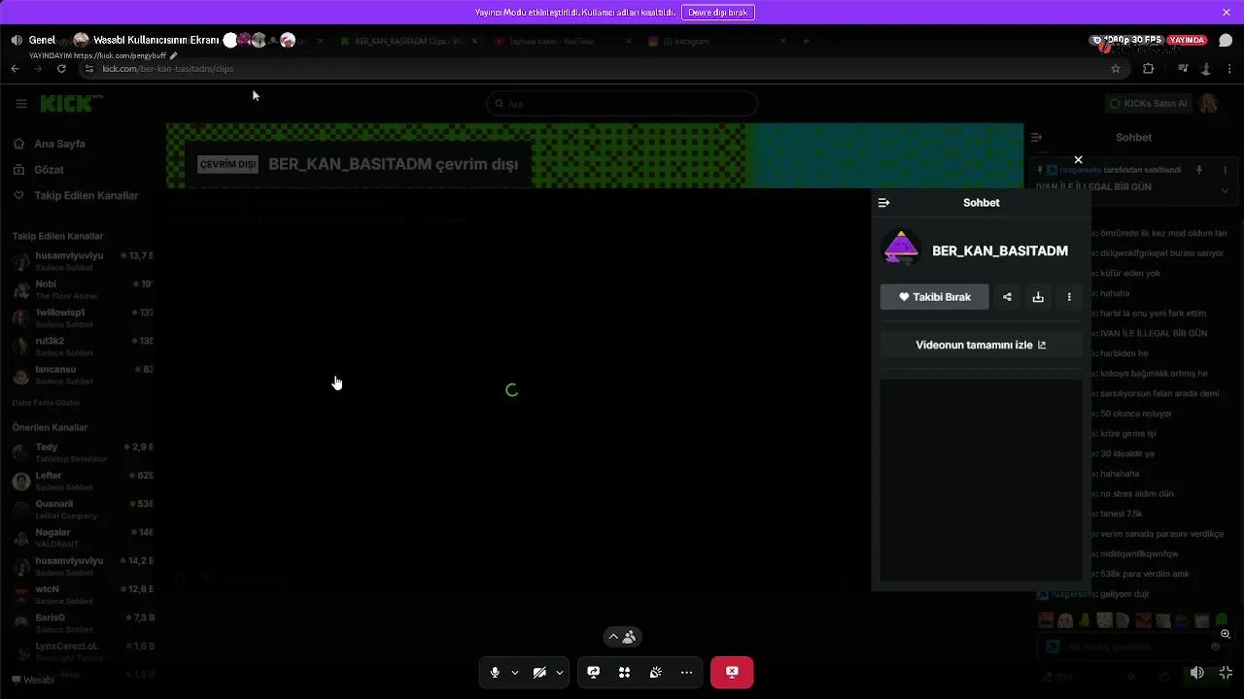The image size is (1244, 699).
Task: Click the profile avatar at top right
Action: (1208, 104)
